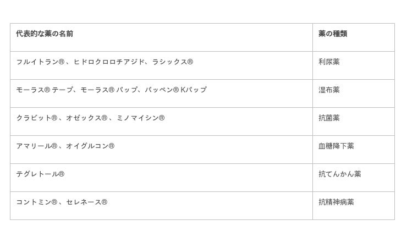This screenshot has height=242, width=407.
Task: Select the 利尿薬 cell
Action: point(329,62)
